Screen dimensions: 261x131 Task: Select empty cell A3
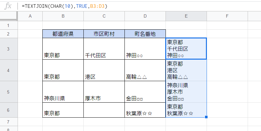pos(30,49)
